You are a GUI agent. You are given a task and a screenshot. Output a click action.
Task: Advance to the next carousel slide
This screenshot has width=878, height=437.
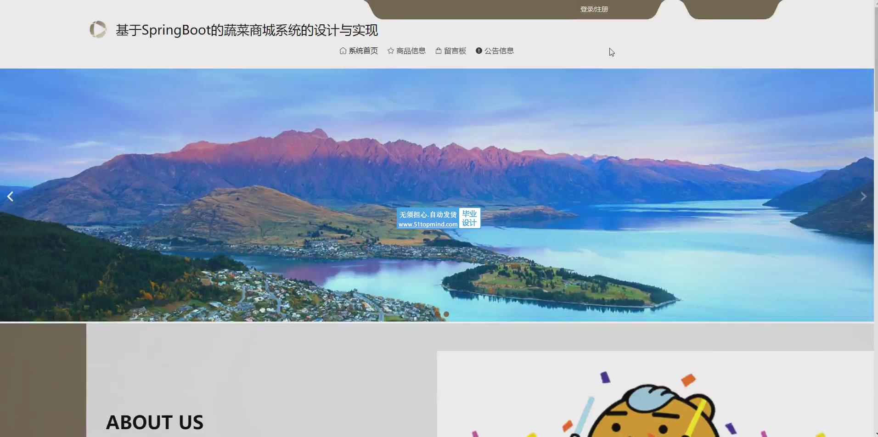click(x=863, y=196)
